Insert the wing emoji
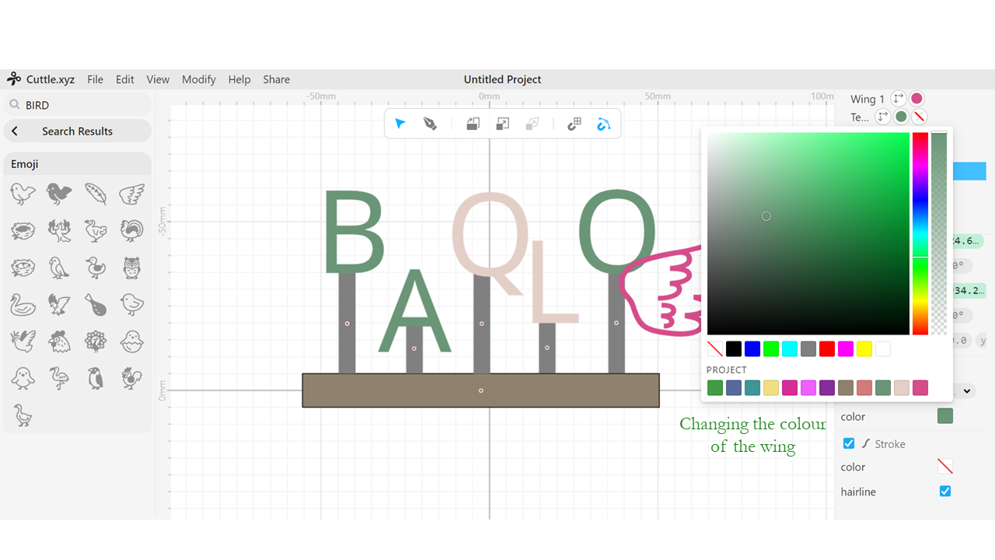This screenshot has height=560, width=995. (132, 193)
